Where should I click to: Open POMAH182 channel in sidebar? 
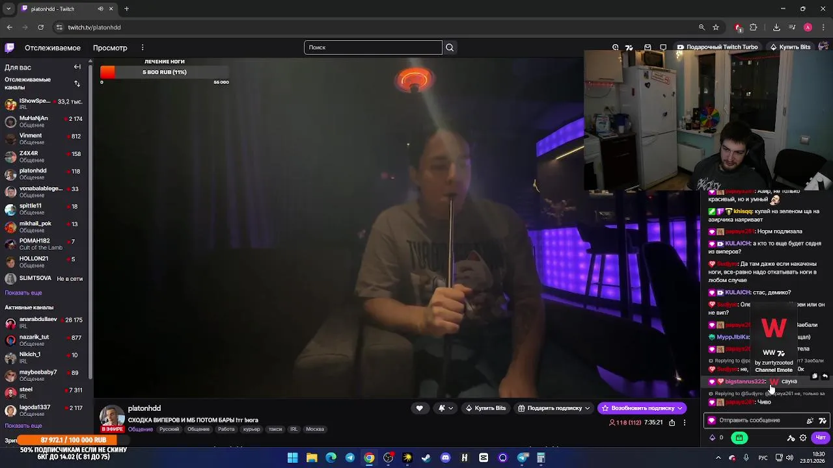[44, 244]
